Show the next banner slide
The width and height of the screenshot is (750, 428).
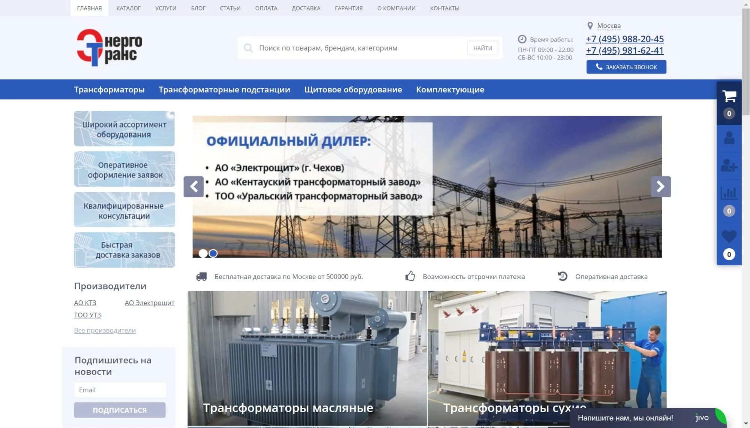click(x=660, y=186)
